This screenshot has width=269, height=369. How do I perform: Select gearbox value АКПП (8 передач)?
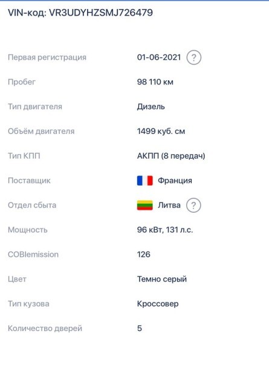point(171,156)
